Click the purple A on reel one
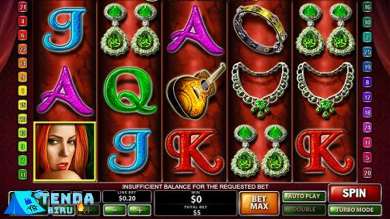This screenshot has width=390, height=219. point(66,91)
